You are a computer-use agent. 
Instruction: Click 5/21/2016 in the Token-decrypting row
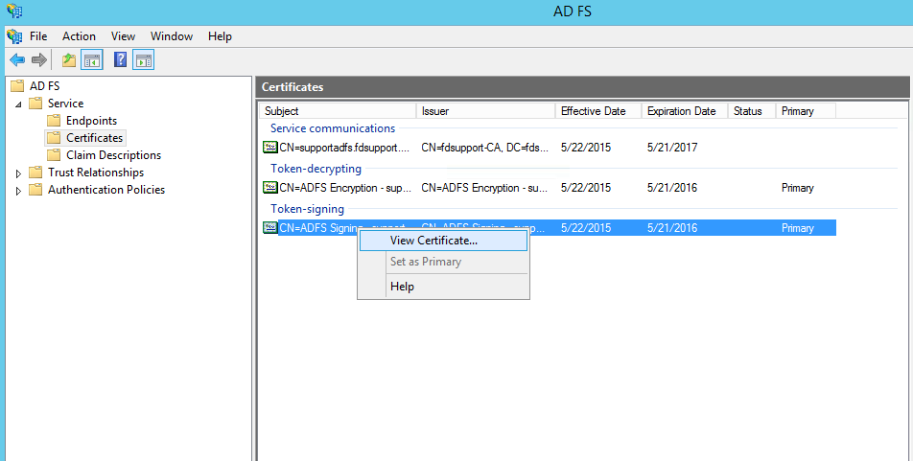click(x=672, y=188)
